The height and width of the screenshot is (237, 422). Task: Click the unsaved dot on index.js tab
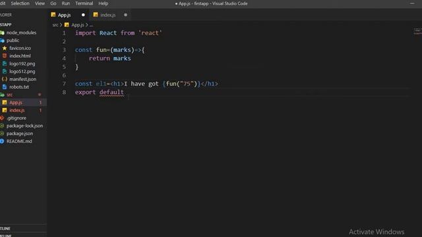(125, 15)
